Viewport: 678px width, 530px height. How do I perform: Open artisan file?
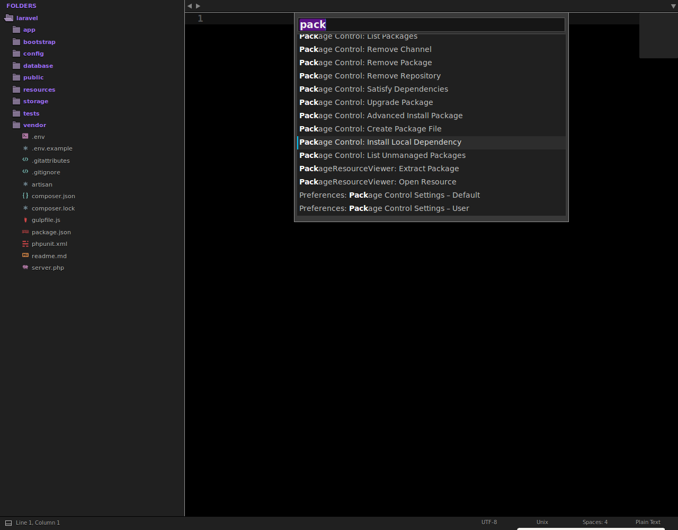(x=42, y=184)
